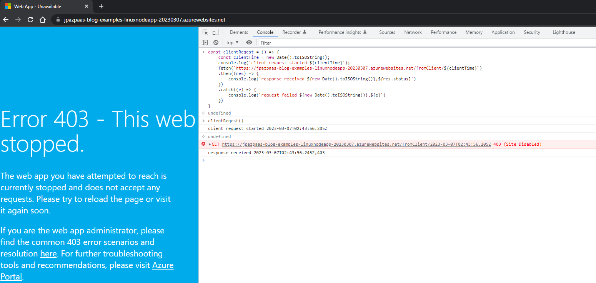The height and width of the screenshot is (283, 596).
Task: Open the Elements tab in DevTools
Action: point(239,32)
